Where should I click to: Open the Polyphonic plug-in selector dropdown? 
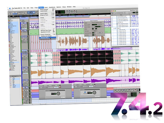pyautogui.click(x=88, y=85)
